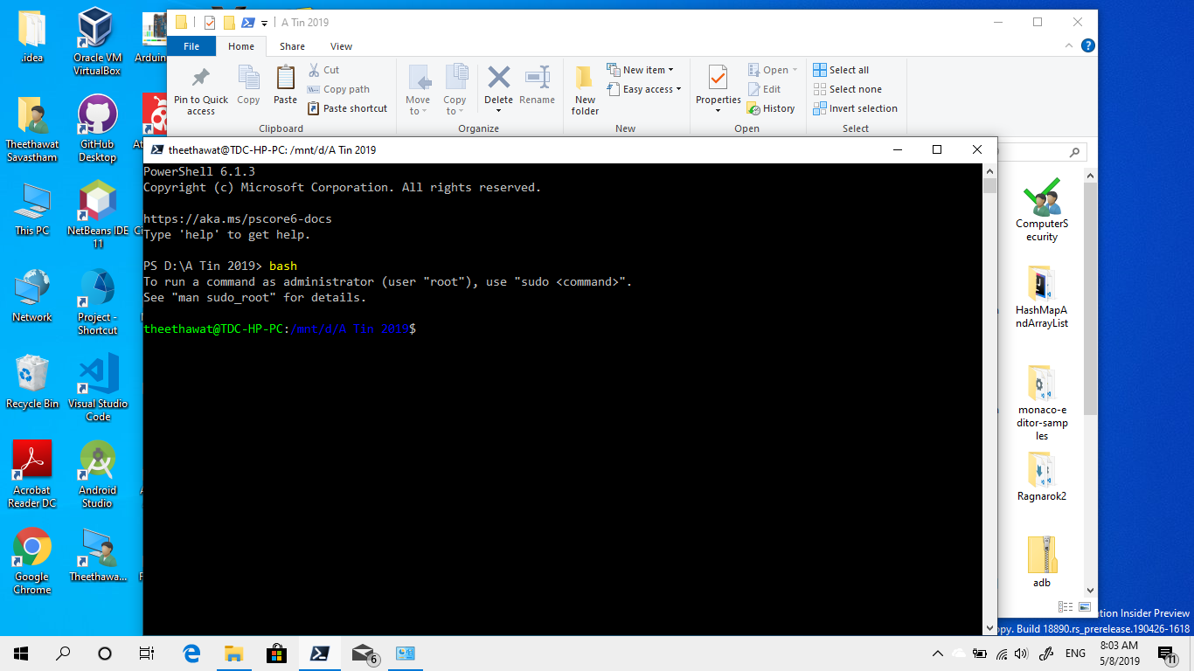Click the Visual Studio Code desktop icon
This screenshot has height=671, width=1194.
97,388
